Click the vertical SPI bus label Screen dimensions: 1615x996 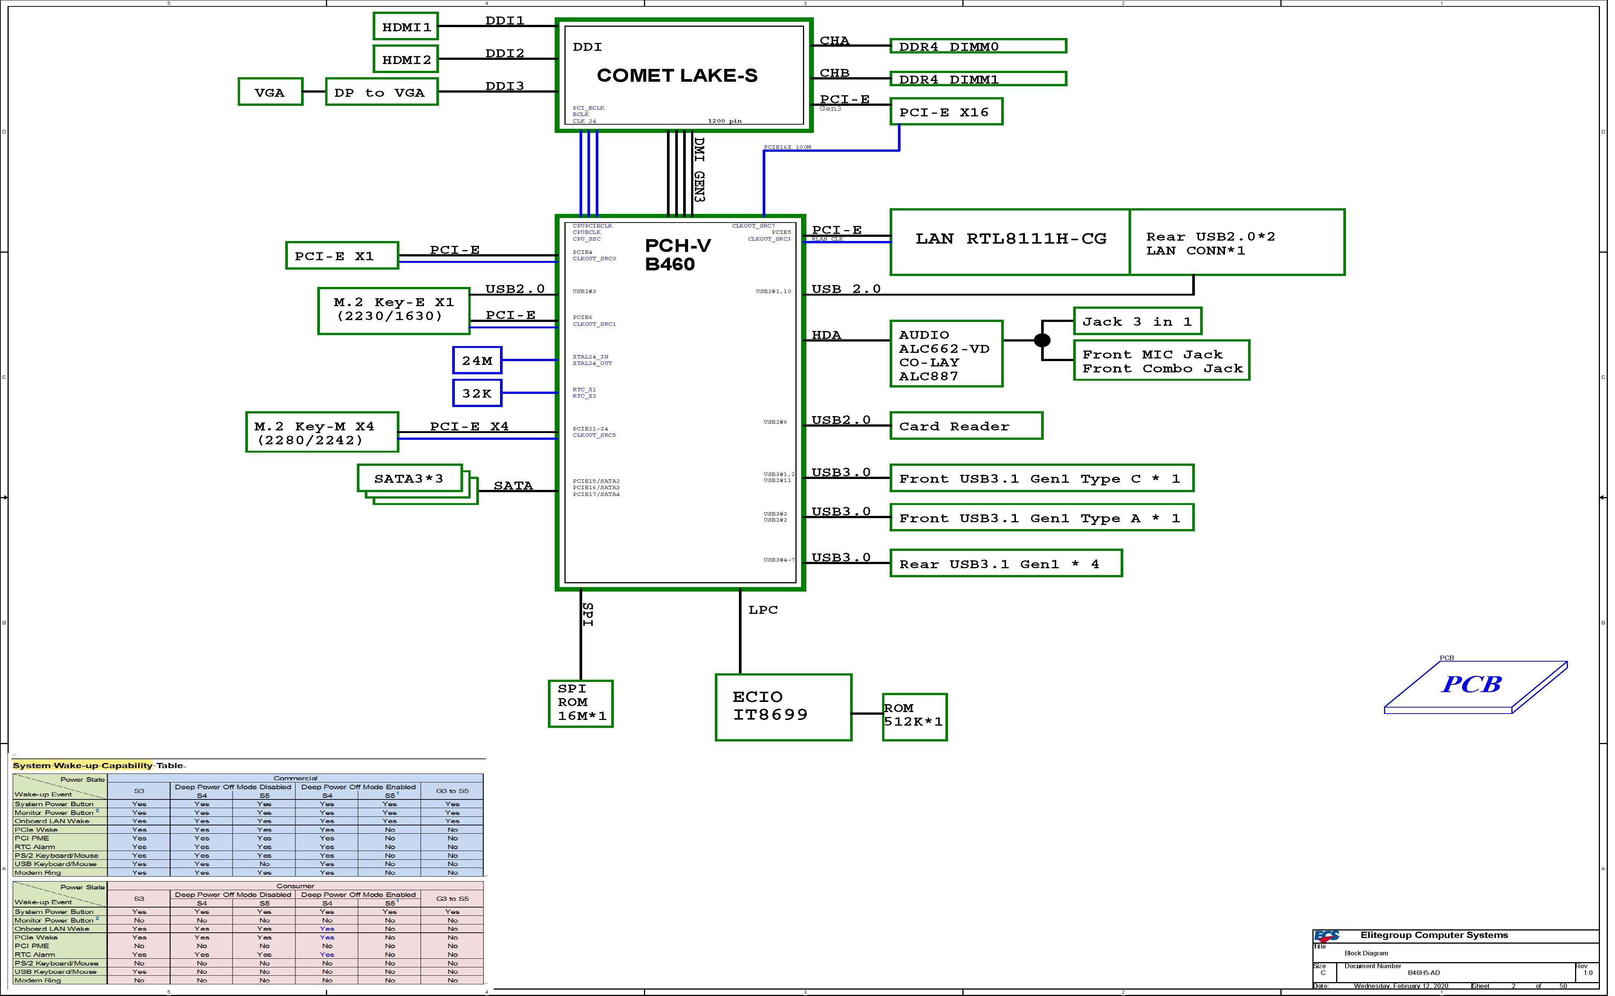click(588, 614)
